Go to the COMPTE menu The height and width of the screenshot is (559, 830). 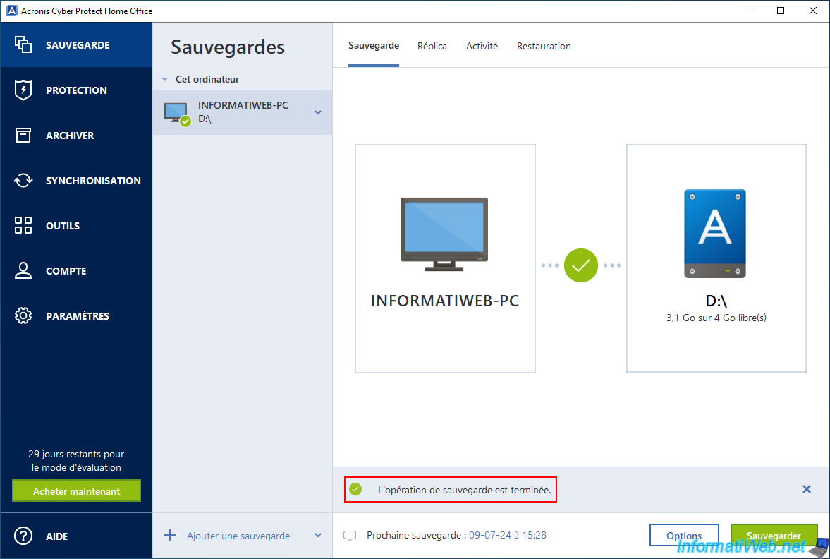(76, 270)
